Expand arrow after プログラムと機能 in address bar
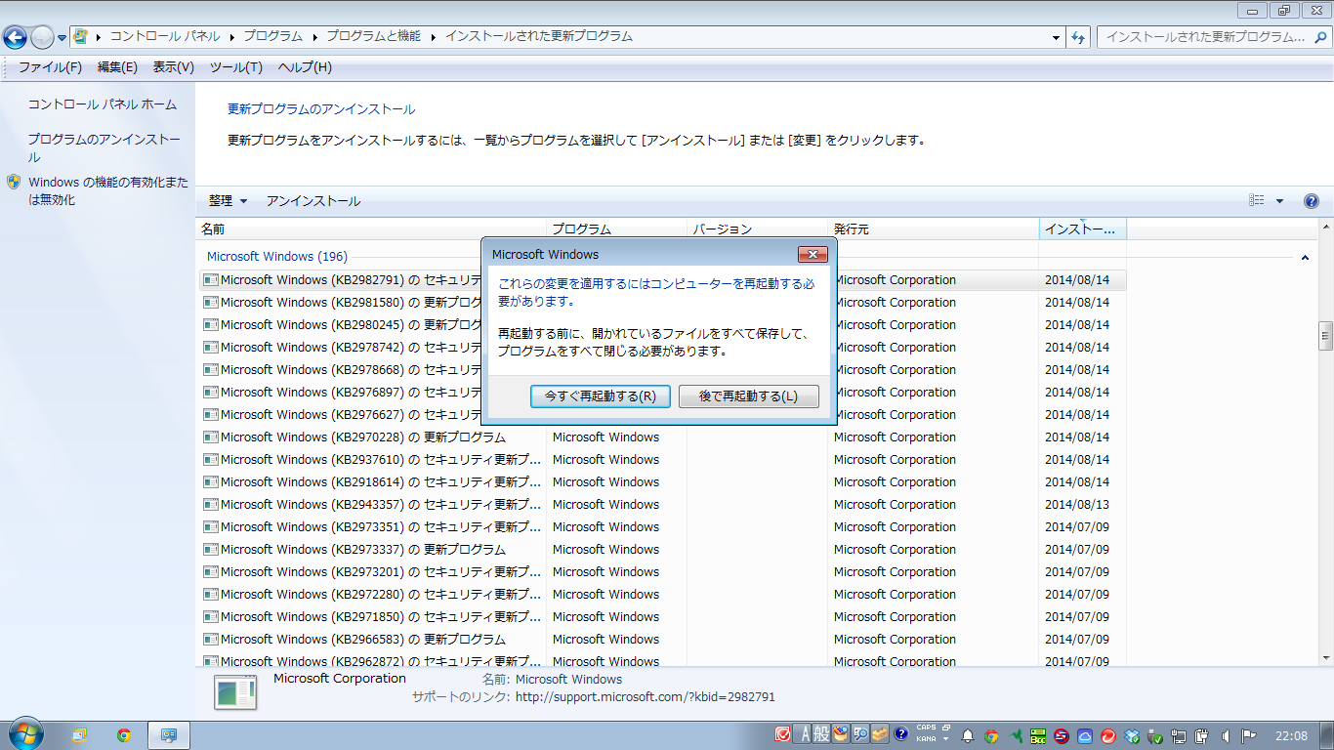Viewport: 1334px width, 750px height. pos(434,36)
